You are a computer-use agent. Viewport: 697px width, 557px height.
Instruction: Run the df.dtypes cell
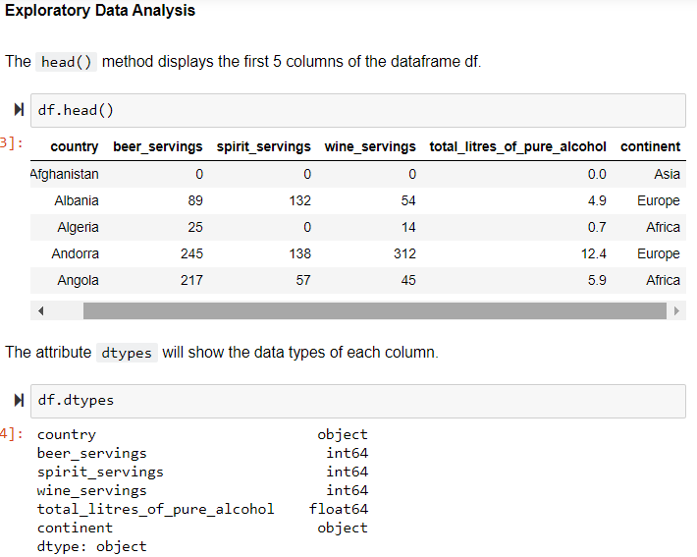click(x=19, y=400)
